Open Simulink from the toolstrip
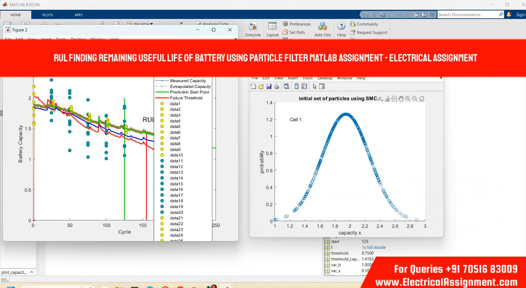Viewport: 526px width, 288px height. tap(253, 29)
